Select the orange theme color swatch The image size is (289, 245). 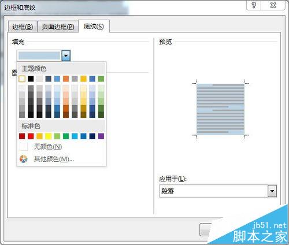tap(66, 79)
